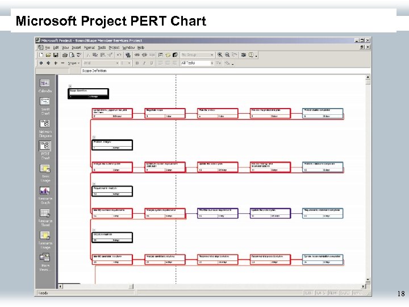
Task: Select the Problem Analysis task box
Action: point(112,145)
